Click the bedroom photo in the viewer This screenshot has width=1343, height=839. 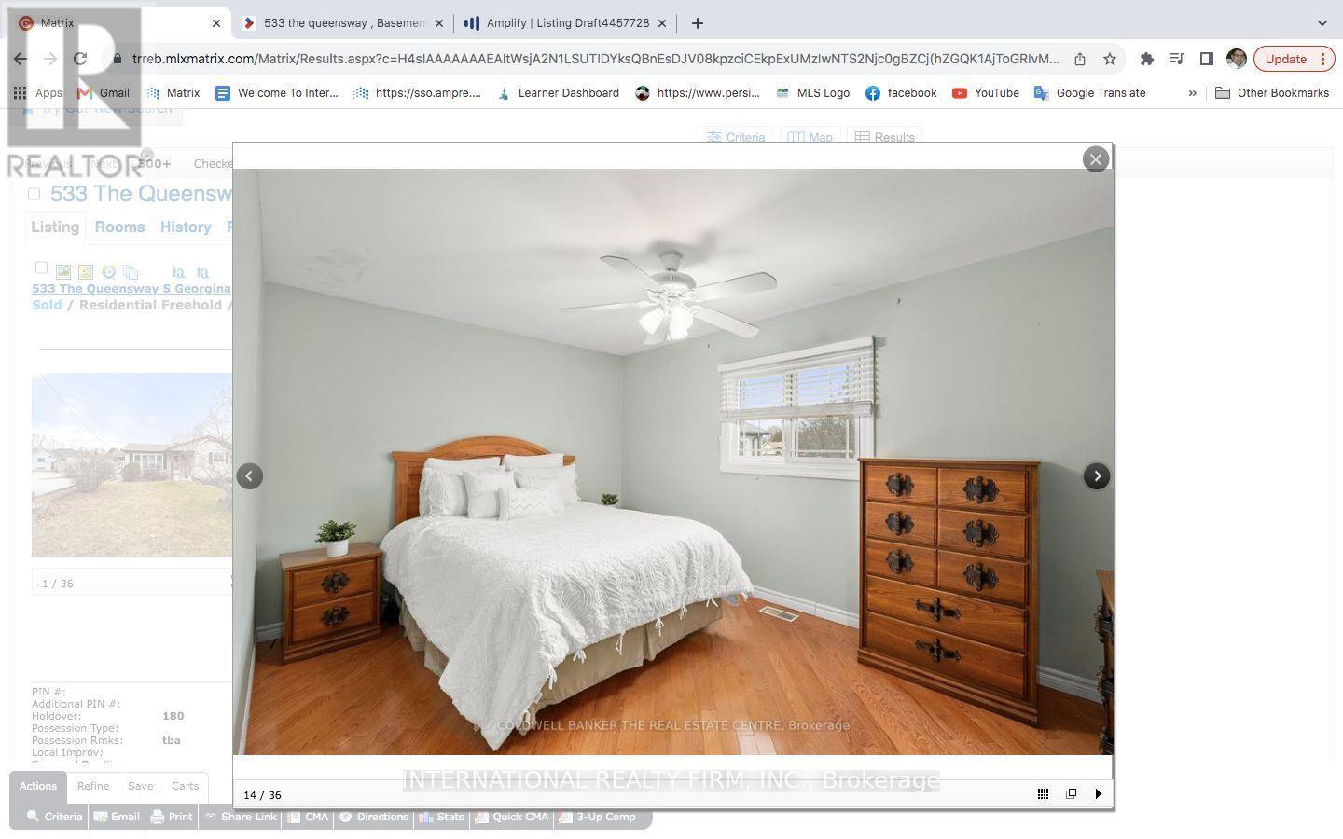click(672, 461)
